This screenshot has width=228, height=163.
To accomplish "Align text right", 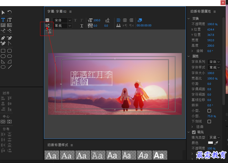I will click(131, 20).
